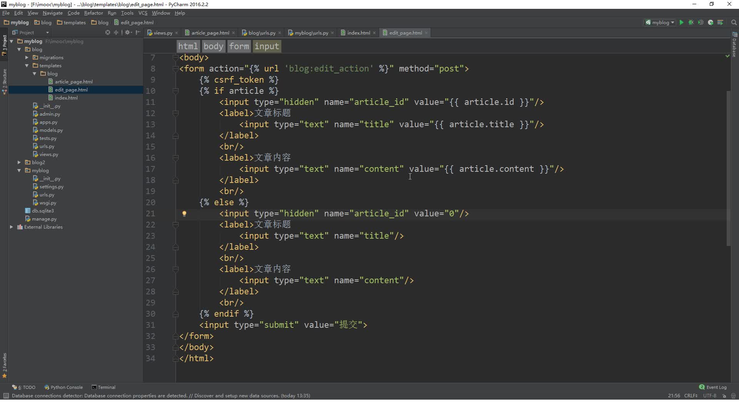Viewport: 739px width, 415px height.
Task: Close the blog\urls.py tab
Action: coord(280,33)
